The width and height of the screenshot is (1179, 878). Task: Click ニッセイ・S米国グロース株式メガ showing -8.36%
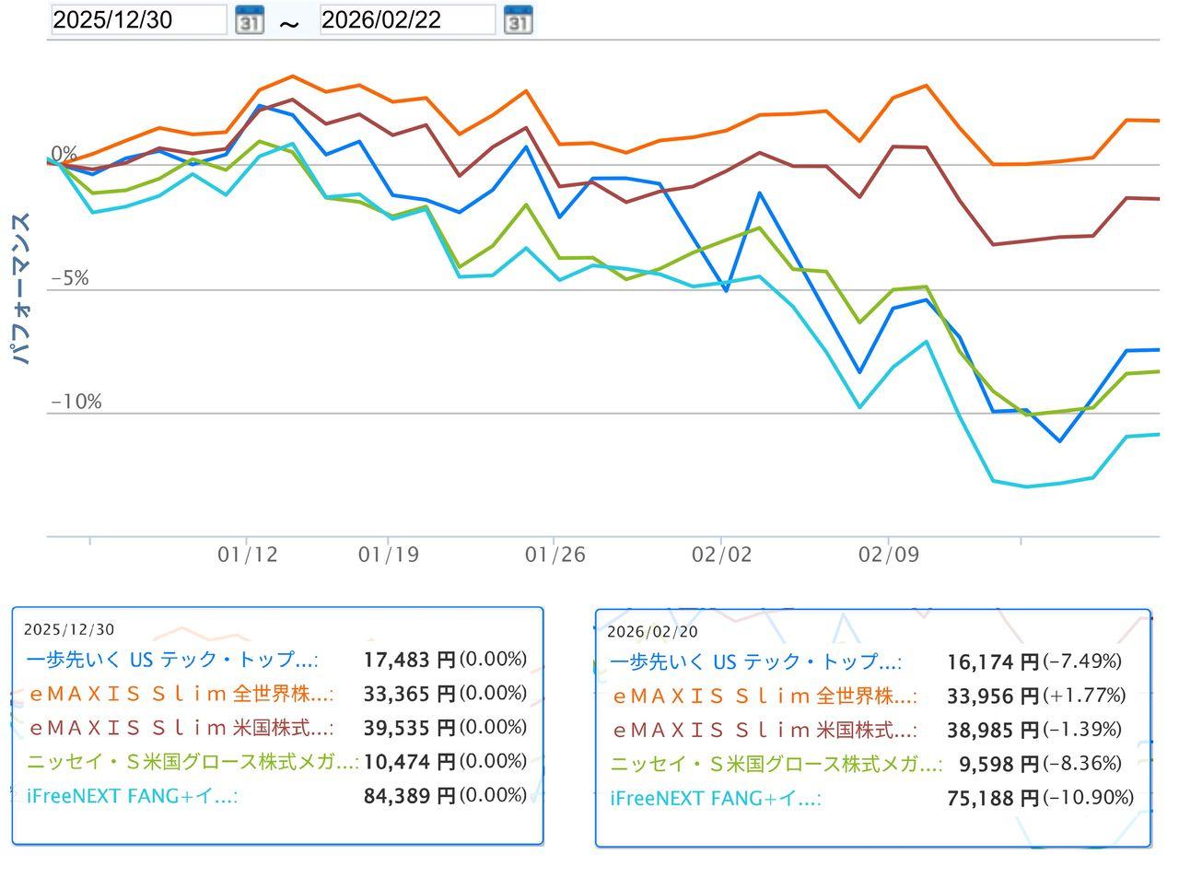[774, 765]
